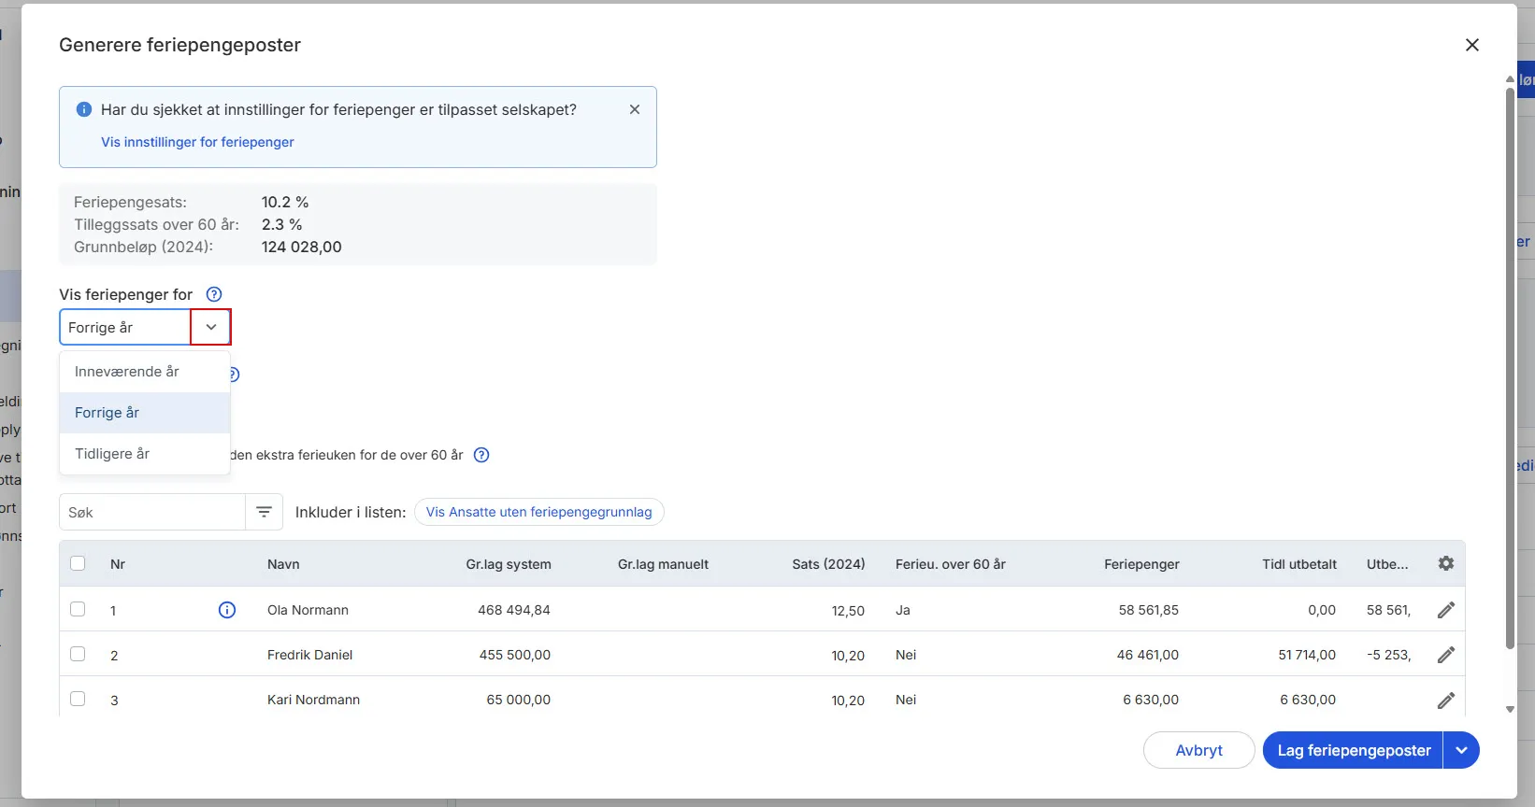Expand the Lag feriepengeposter split-button arrow
Image resolution: width=1535 pixels, height=807 pixels.
point(1461,750)
